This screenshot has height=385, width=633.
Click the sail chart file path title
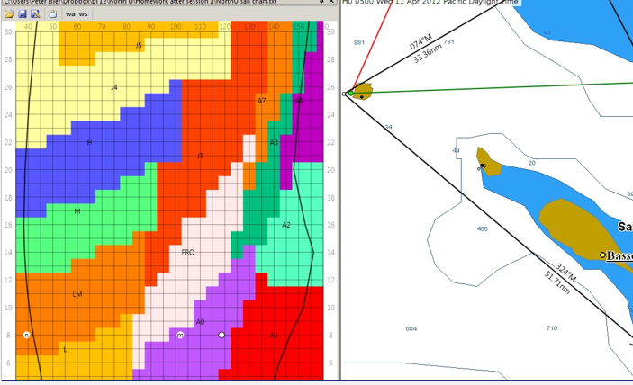click(140, 2)
